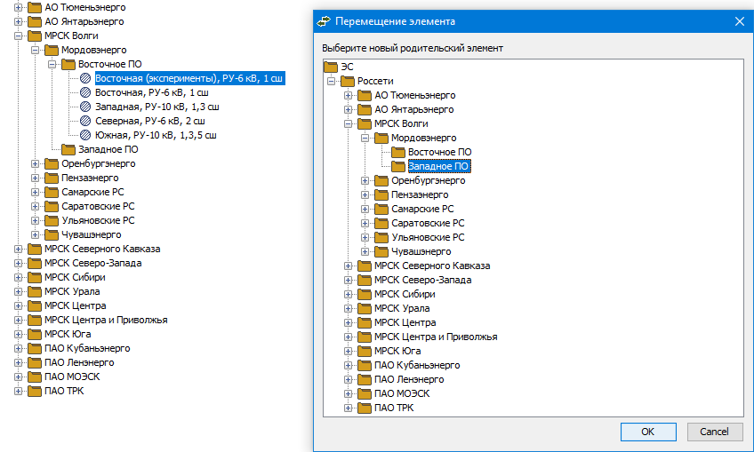Click МРСК Сибири folder icon in main tree

pyautogui.click(x=35, y=278)
